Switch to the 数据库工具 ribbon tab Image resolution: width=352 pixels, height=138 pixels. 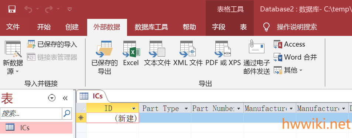click(151, 27)
